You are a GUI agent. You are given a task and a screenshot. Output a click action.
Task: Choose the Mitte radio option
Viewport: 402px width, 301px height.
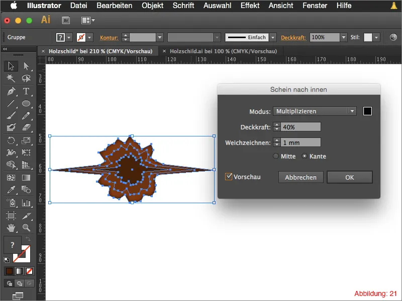click(275, 156)
